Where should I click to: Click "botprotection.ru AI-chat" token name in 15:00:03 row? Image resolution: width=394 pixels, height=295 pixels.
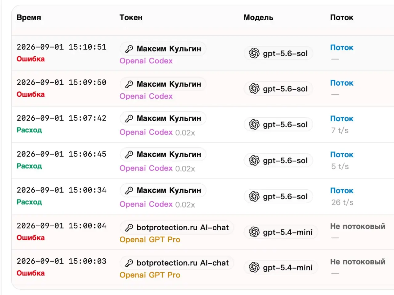(x=183, y=263)
